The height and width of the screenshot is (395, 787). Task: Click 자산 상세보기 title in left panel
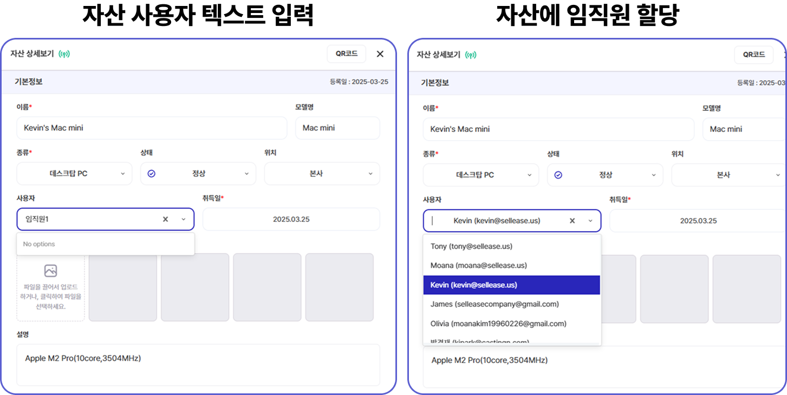(x=32, y=54)
